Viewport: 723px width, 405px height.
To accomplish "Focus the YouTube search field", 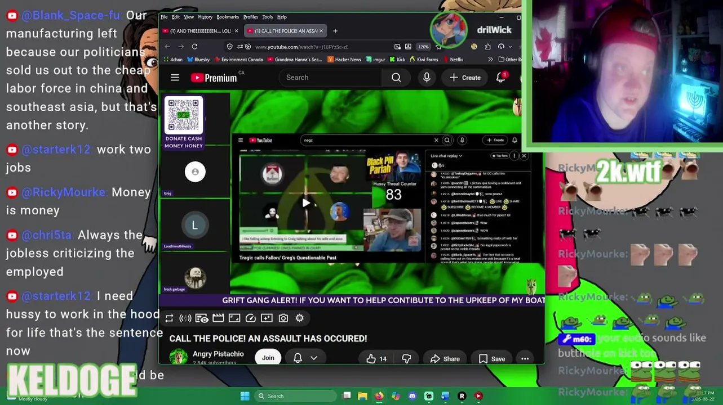I will coord(331,78).
